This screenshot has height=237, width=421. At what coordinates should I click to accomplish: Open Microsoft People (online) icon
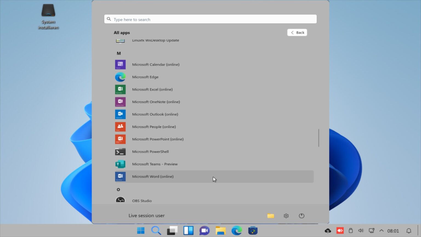(x=120, y=127)
